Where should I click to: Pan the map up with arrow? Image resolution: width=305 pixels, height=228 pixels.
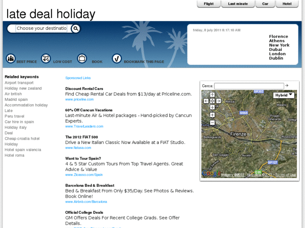tap(212, 95)
